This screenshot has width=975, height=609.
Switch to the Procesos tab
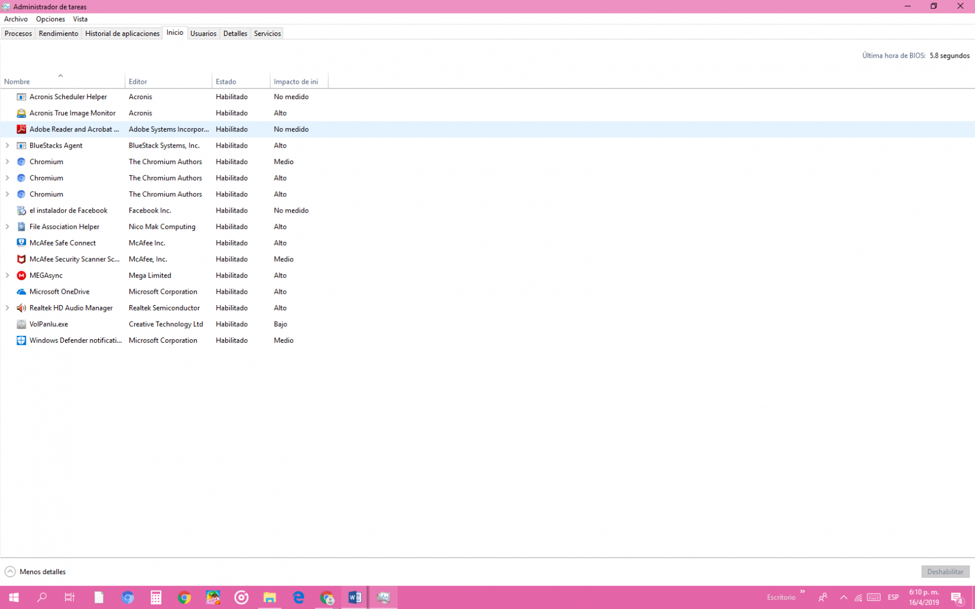(18, 34)
